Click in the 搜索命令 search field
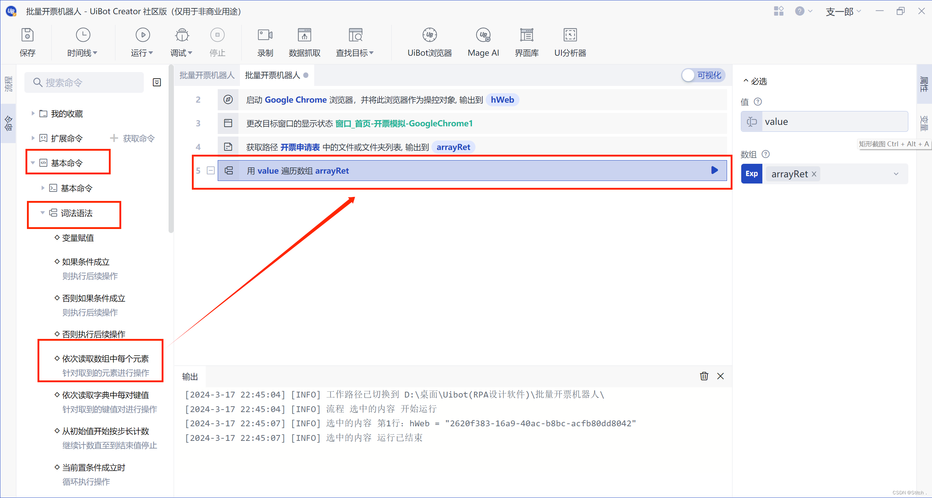 pos(84,83)
